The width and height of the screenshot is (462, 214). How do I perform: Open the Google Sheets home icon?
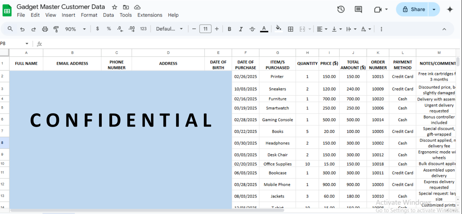point(7,11)
